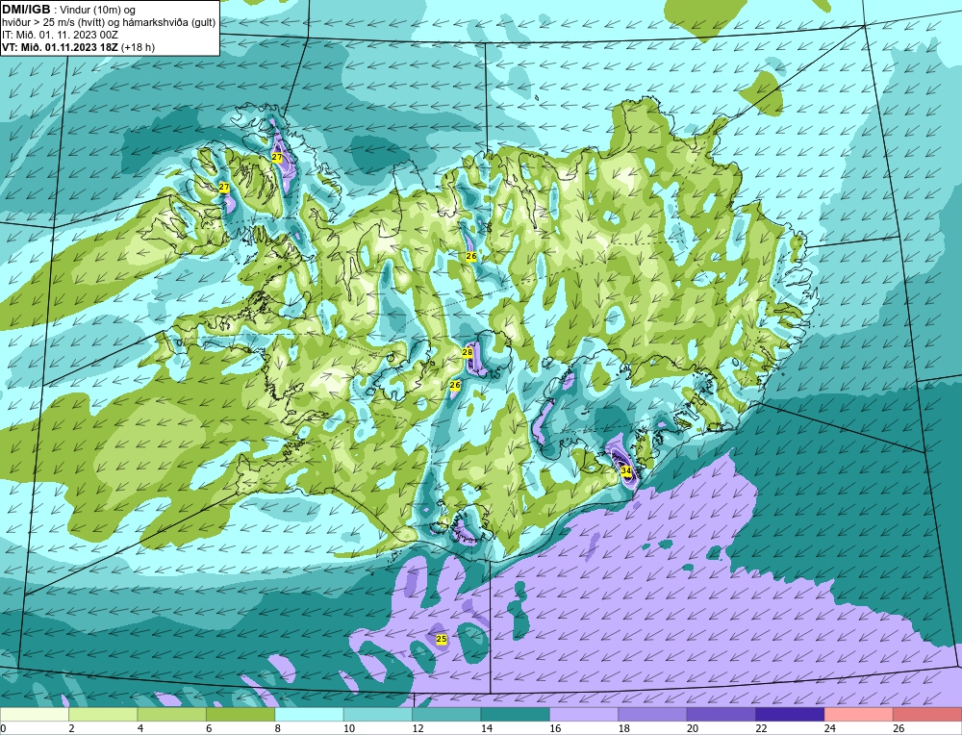Click the upper-right 27 gust label in Westfjords
962x735 pixels.
[x=277, y=158]
